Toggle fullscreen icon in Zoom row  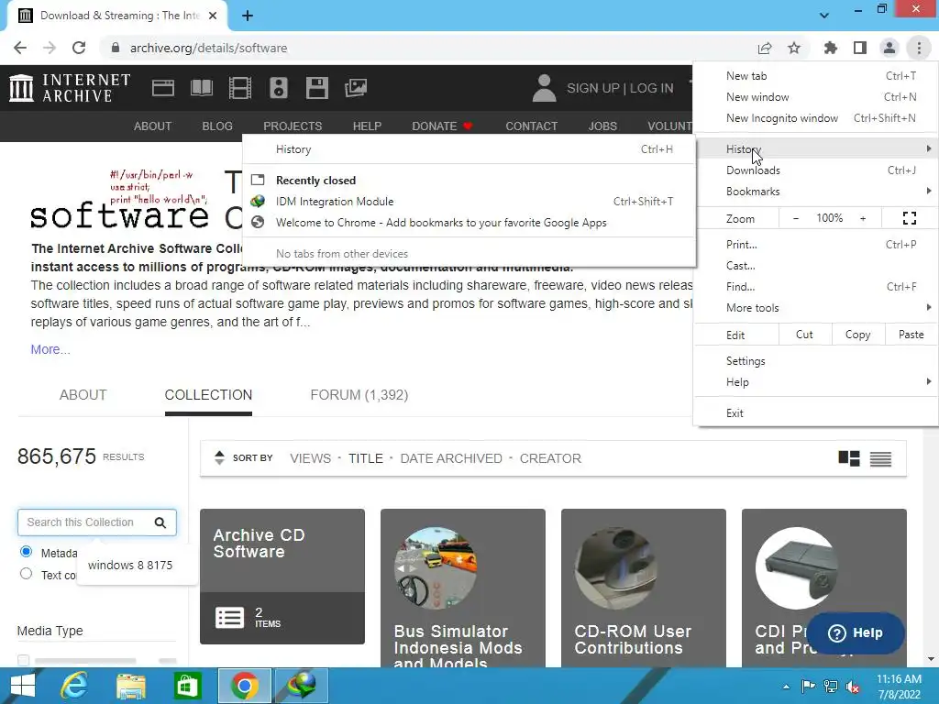pos(909,218)
